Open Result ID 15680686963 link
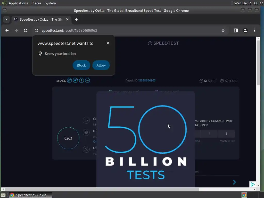The height and width of the screenshot is (198, 264). [x=147, y=80]
